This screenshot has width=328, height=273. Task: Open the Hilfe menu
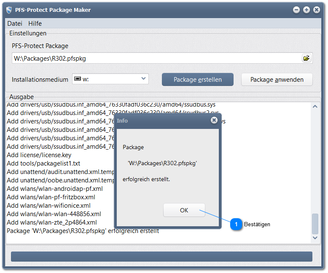point(35,24)
